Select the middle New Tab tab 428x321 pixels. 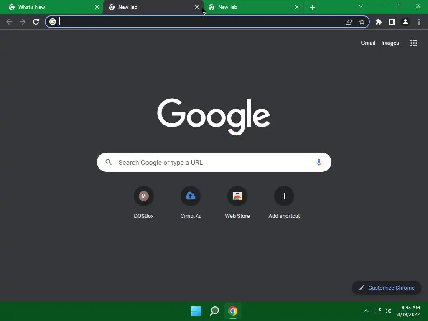click(x=153, y=7)
